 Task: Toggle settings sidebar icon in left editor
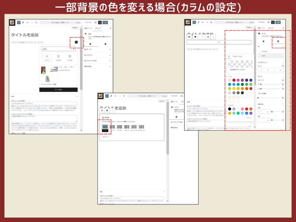pyautogui.click(x=100, y=22)
